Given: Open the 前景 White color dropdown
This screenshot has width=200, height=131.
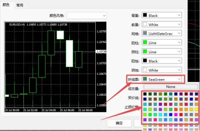Looking at the screenshot, I should [162, 25].
